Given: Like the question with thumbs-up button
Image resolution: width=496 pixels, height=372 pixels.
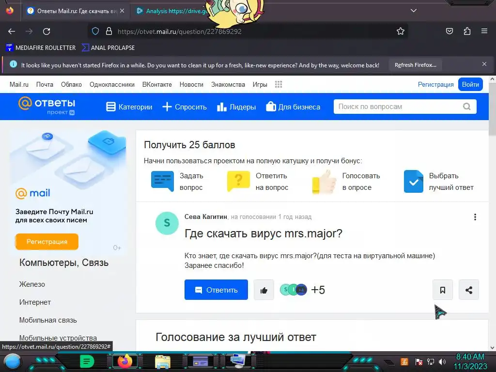Looking at the screenshot, I should (x=264, y=290).
